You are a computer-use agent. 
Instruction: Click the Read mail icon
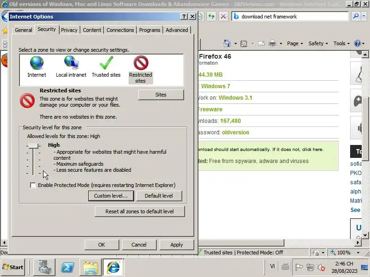click(261, 43)
